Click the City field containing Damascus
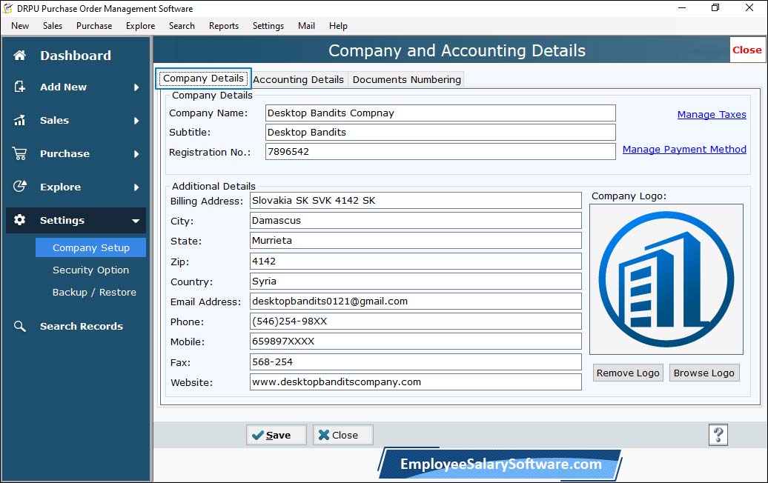Viewport: 768px width, 483px height. (x=415, y=220)
